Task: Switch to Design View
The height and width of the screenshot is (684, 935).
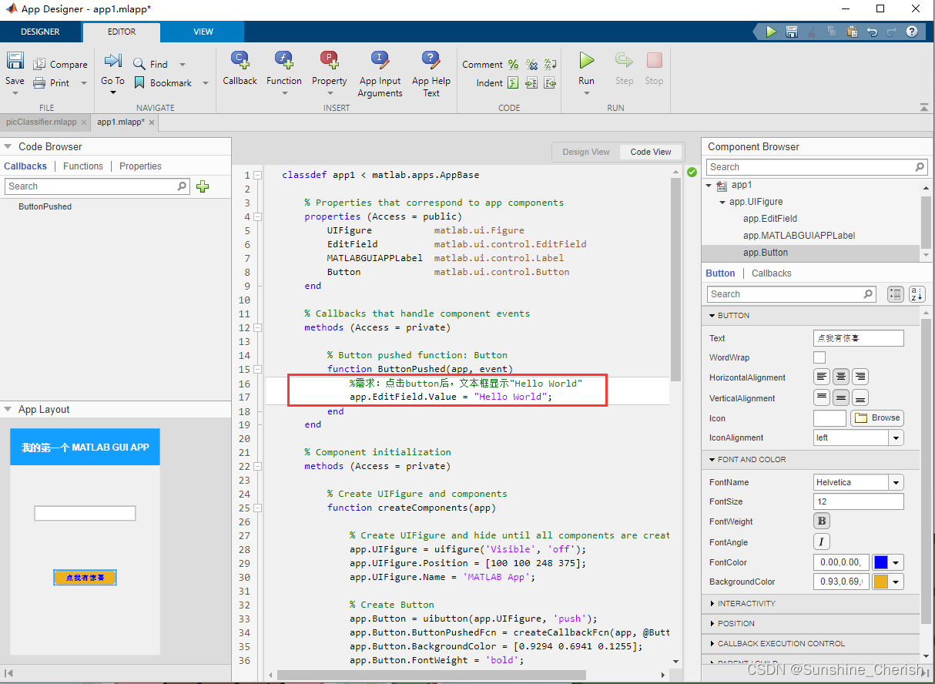Action: coord(585,152)
